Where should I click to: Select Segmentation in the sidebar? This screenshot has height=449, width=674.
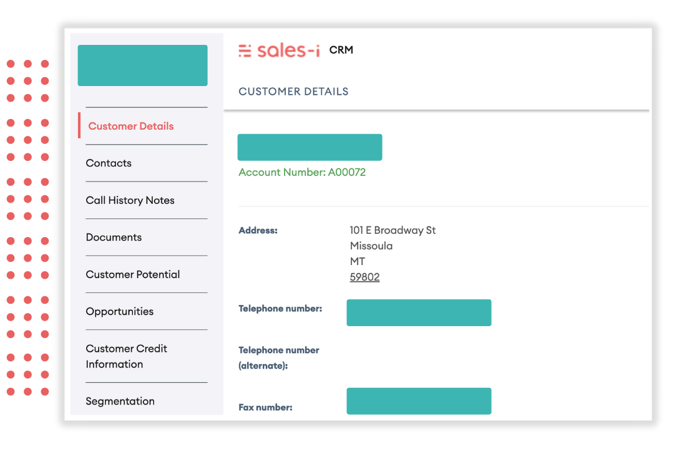point(120,402)
